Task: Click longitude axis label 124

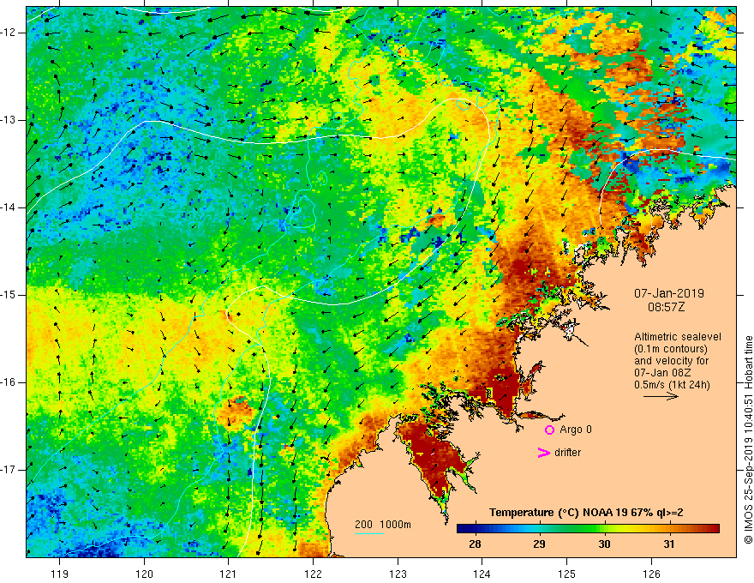Action: pyautogui.click(x=482, y=574)
